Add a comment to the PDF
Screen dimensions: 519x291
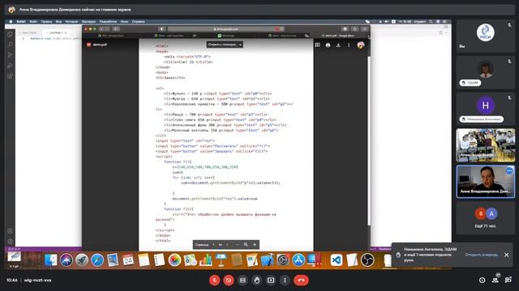point(317,45)
